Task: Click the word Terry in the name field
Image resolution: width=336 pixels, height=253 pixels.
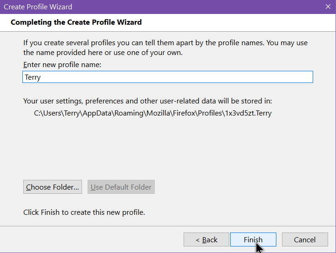Action: pyautogui.click(x=33, y=77)
